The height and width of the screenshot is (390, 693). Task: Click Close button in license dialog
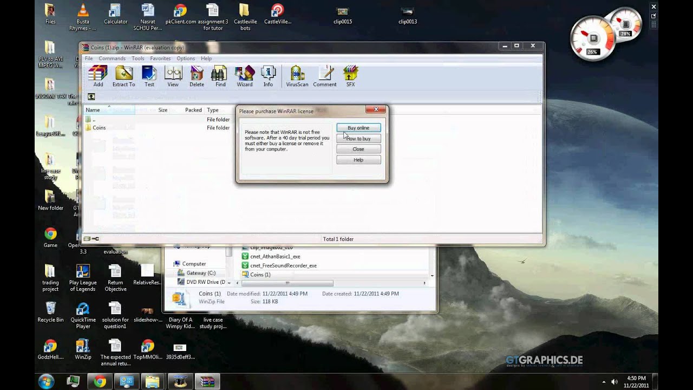(x=358, y=149)
